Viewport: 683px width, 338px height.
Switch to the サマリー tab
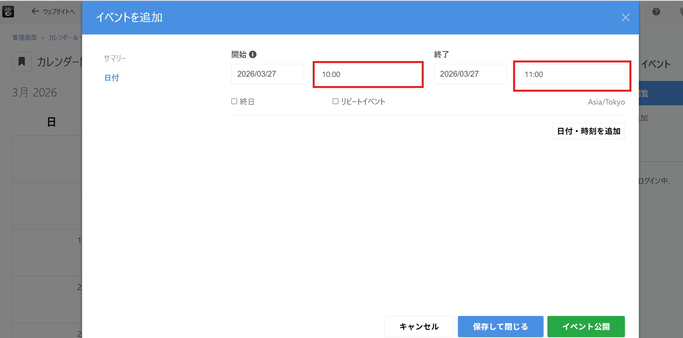pyautogui.click(x=115, y=58)
